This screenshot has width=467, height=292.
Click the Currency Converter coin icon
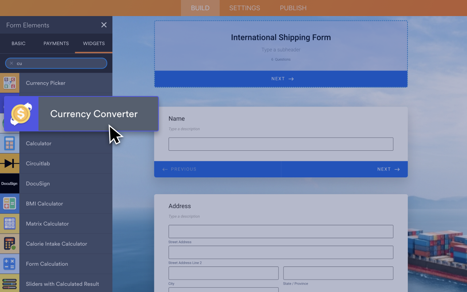tap(21, 114)
